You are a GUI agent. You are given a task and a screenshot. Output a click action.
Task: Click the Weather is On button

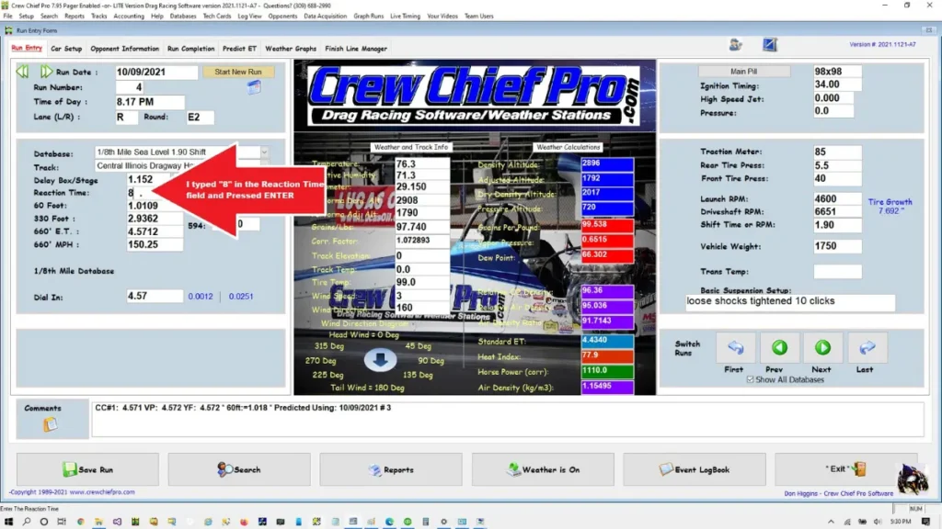[543, 469]
